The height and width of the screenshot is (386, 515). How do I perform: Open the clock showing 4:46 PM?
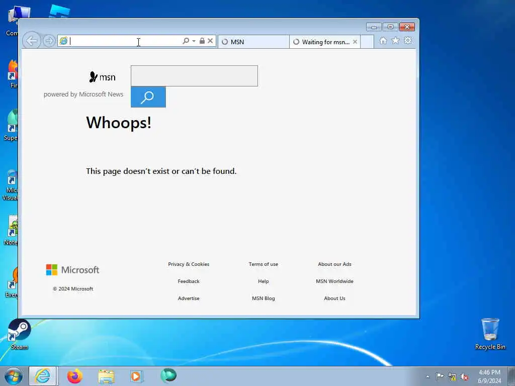coord(489,376)
